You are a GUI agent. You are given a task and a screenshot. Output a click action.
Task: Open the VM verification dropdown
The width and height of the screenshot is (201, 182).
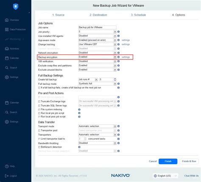(97, 61)
